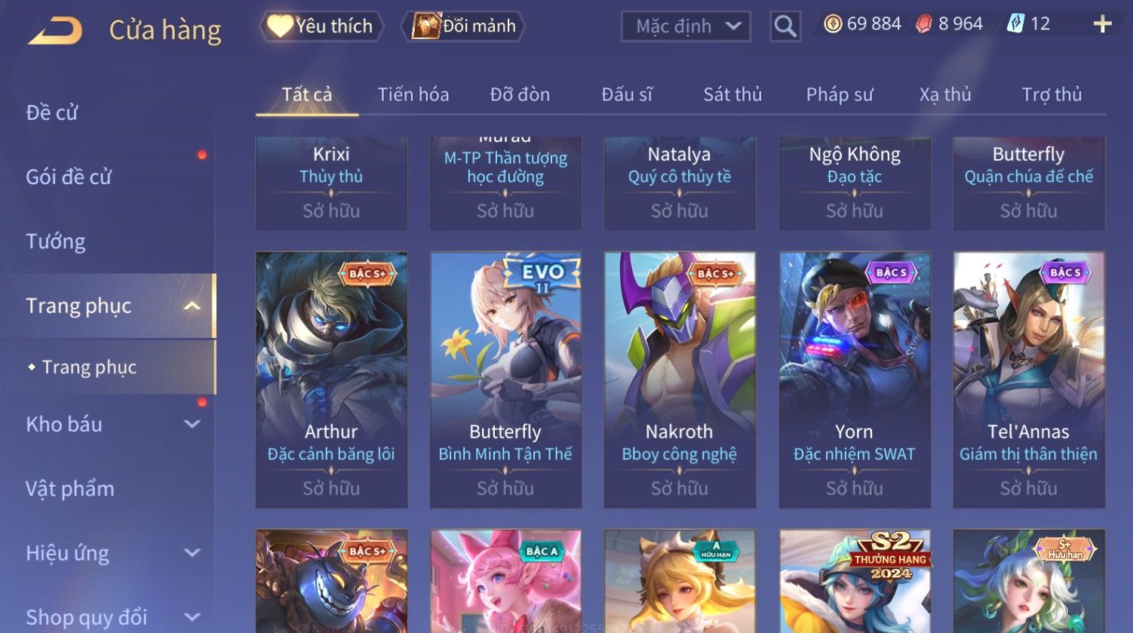
Task: Click the treasure icon in Đổi mảnh
Action: (426, 26)
